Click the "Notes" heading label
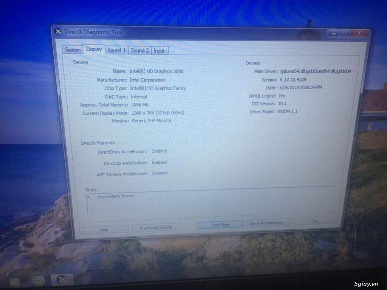This screenshot has height=290, width=387. [x=91, y=190]
